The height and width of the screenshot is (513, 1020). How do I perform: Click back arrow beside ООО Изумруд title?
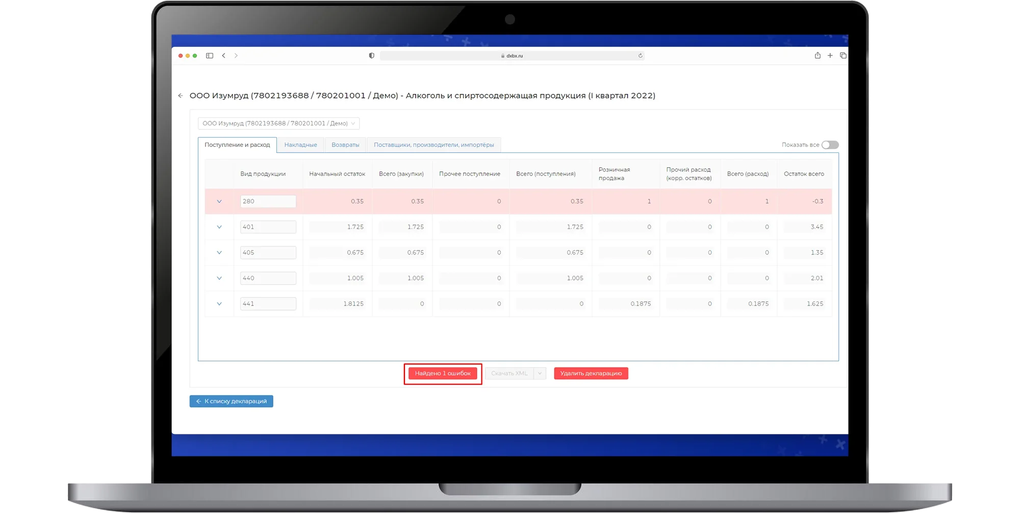pyautogui.click(x=181, y=96)
